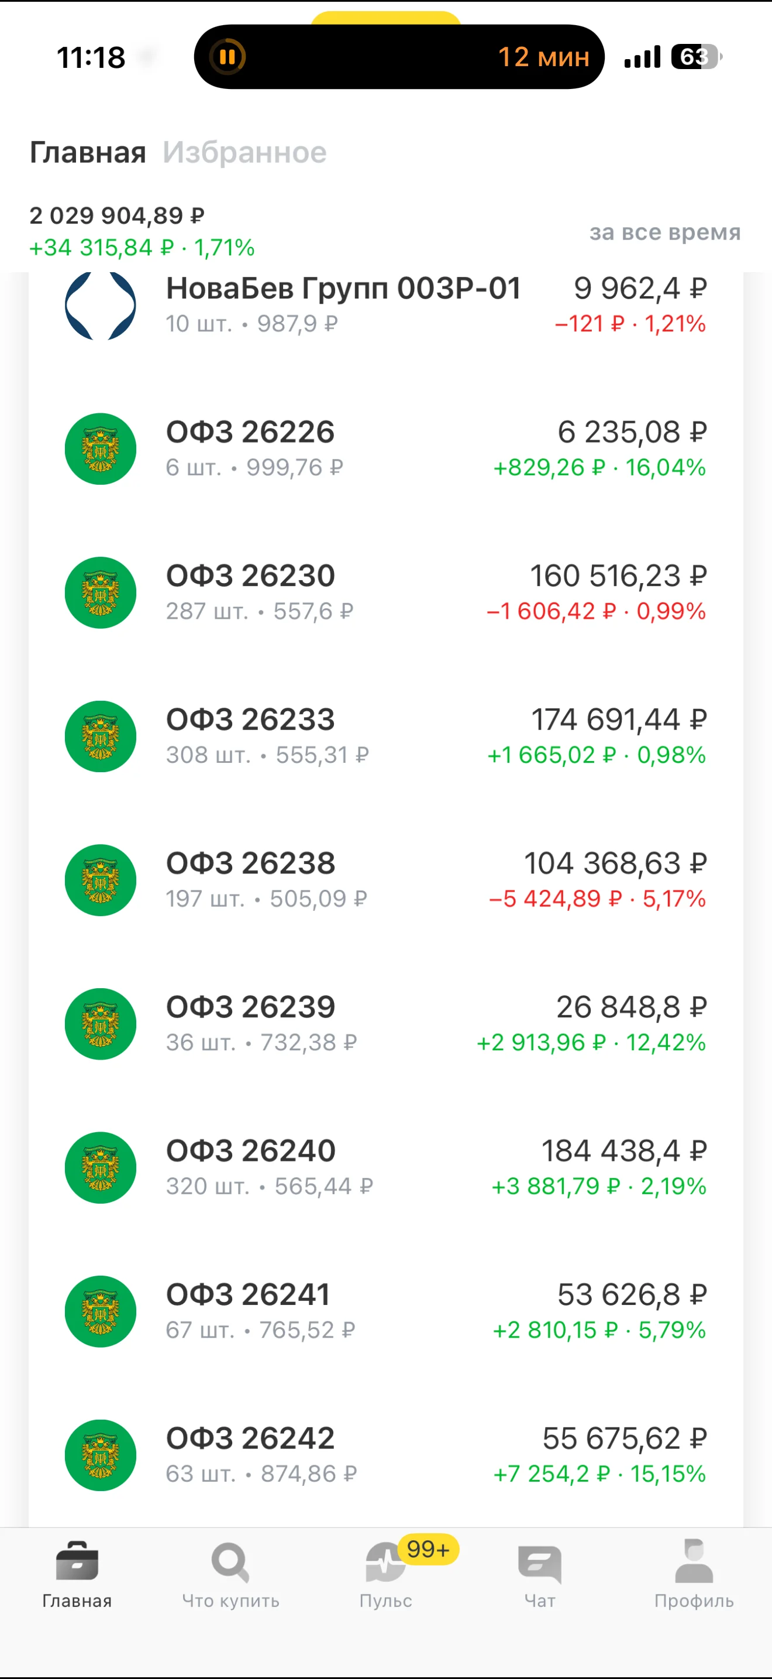
Task: Select the Главная tab at the top
Action: (87, 153)
